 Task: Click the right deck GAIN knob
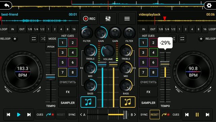(115, 33)
